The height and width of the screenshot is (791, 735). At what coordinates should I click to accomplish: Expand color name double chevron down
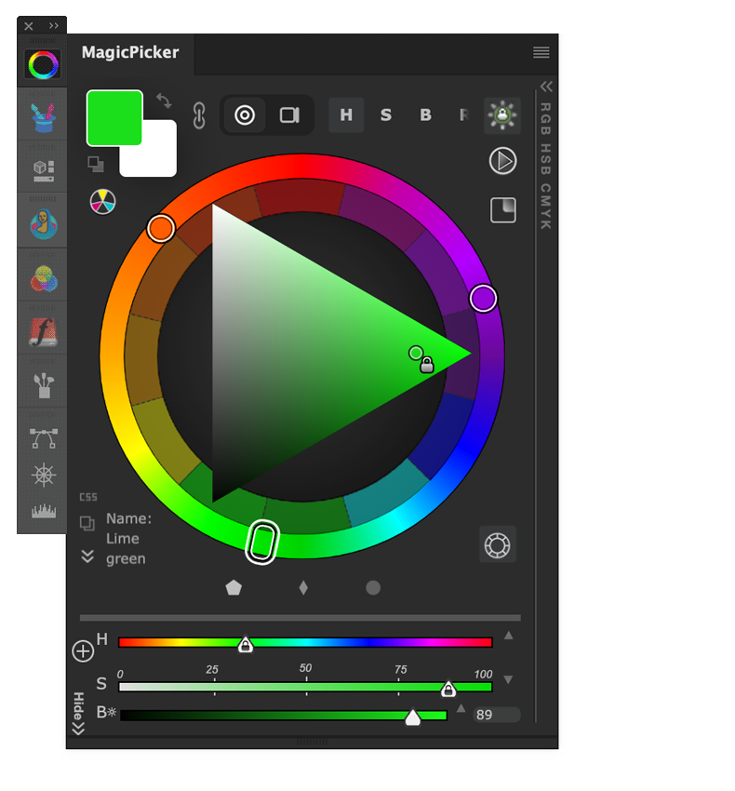pyautogui.click(x=87, y=556)
